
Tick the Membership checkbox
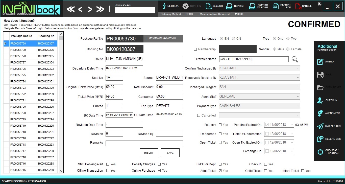pos(195,49)
